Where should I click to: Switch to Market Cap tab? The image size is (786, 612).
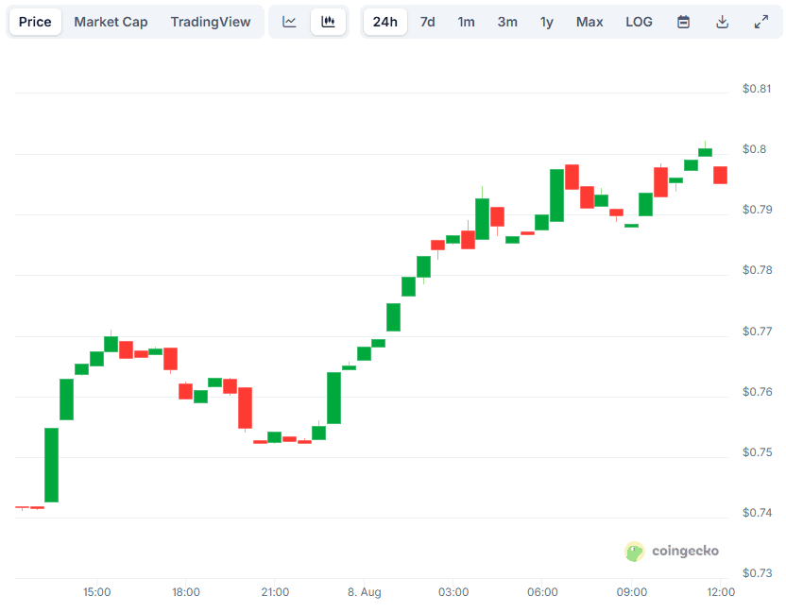[111, 22]
